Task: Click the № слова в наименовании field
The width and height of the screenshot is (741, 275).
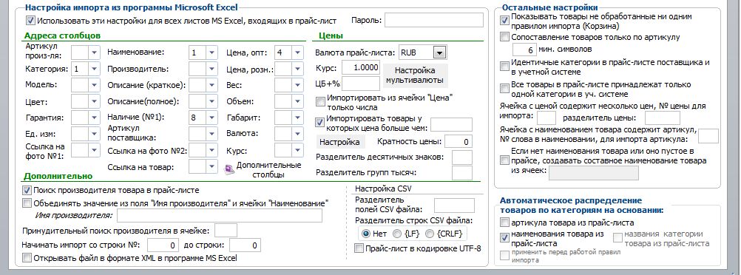Action: (708, 136)
